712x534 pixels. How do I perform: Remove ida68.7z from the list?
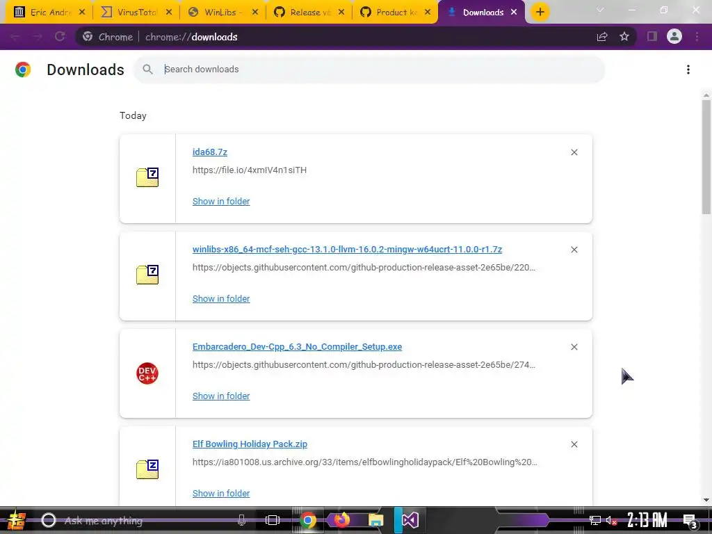point(574,152)
